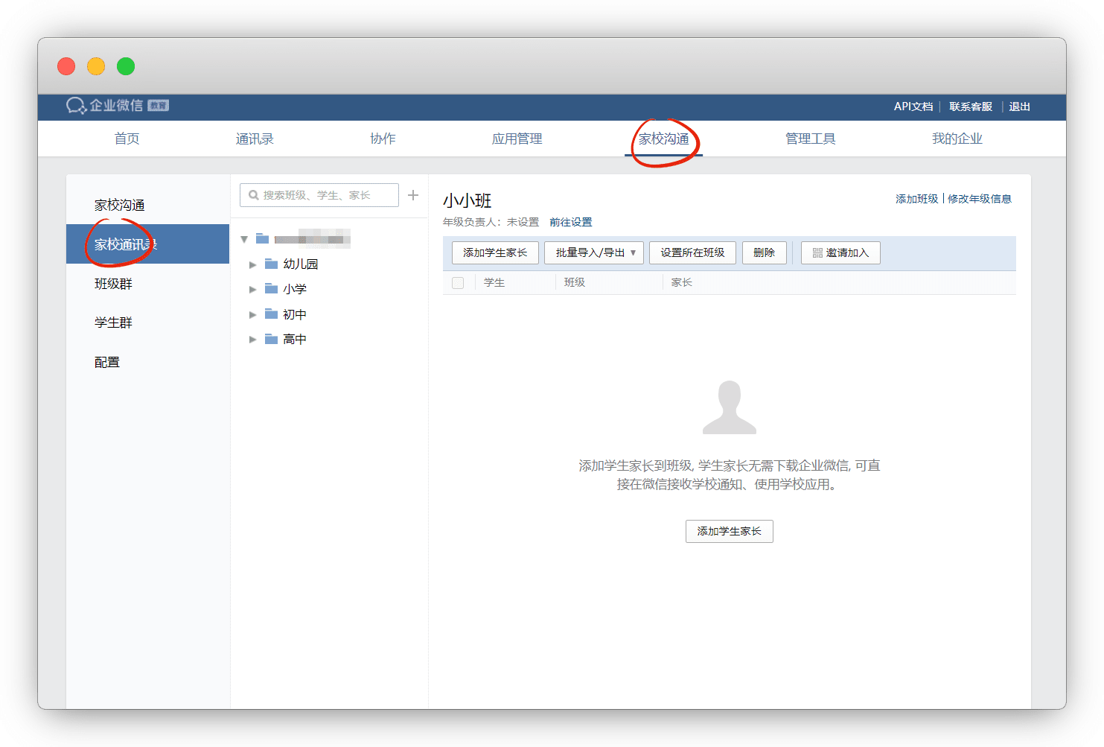Switch to the 应用管理 tab
The height and width of the screenshot is (747, 1104).
pyautogui.click(x=517, y=139)
